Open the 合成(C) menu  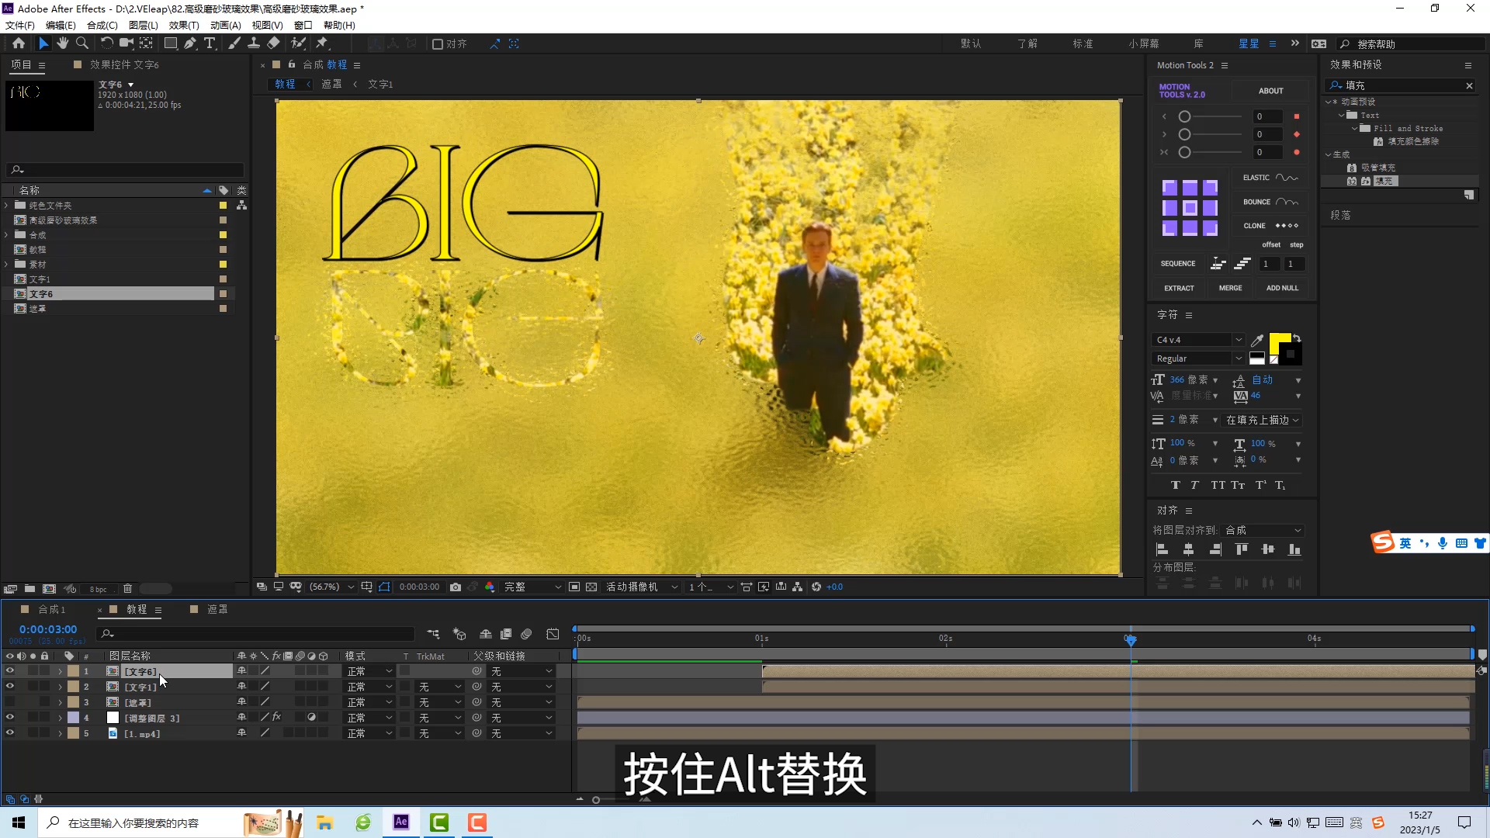(102, 25)
